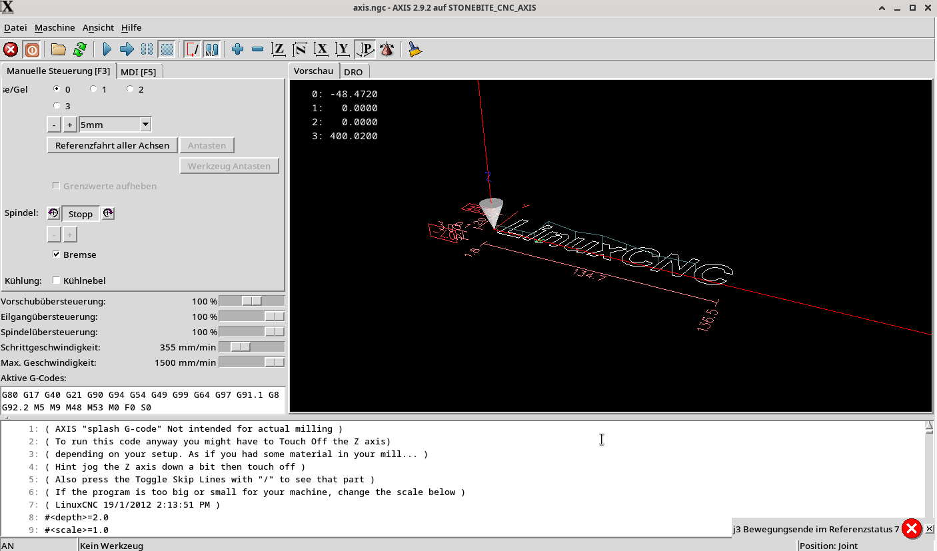Select the Vorschau tab
The image size is (937, 551).
pyautogui.click(x=313, y=71)
